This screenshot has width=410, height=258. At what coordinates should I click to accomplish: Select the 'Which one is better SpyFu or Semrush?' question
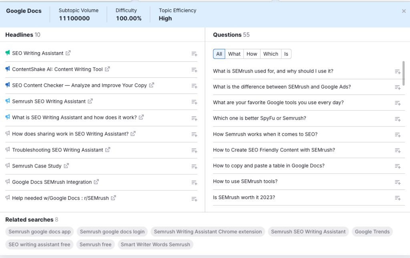point(258,118)
